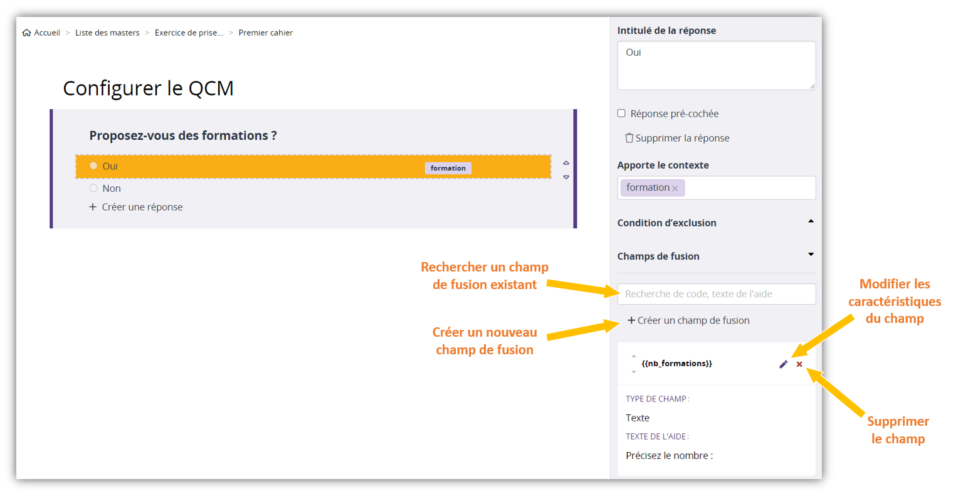Open the Apporte le contexte tag field
This screenshot has width=963, height=496.
749,188
